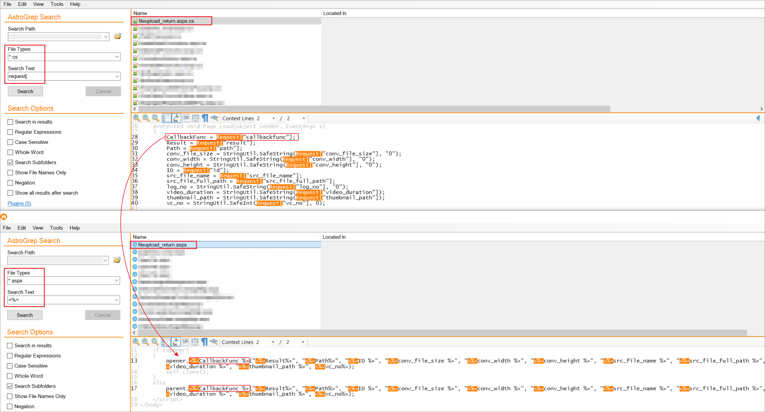Expand File Types dropdown showing *.aspx
The width and height of the screenshot is (765, 412).
point(116,280)
